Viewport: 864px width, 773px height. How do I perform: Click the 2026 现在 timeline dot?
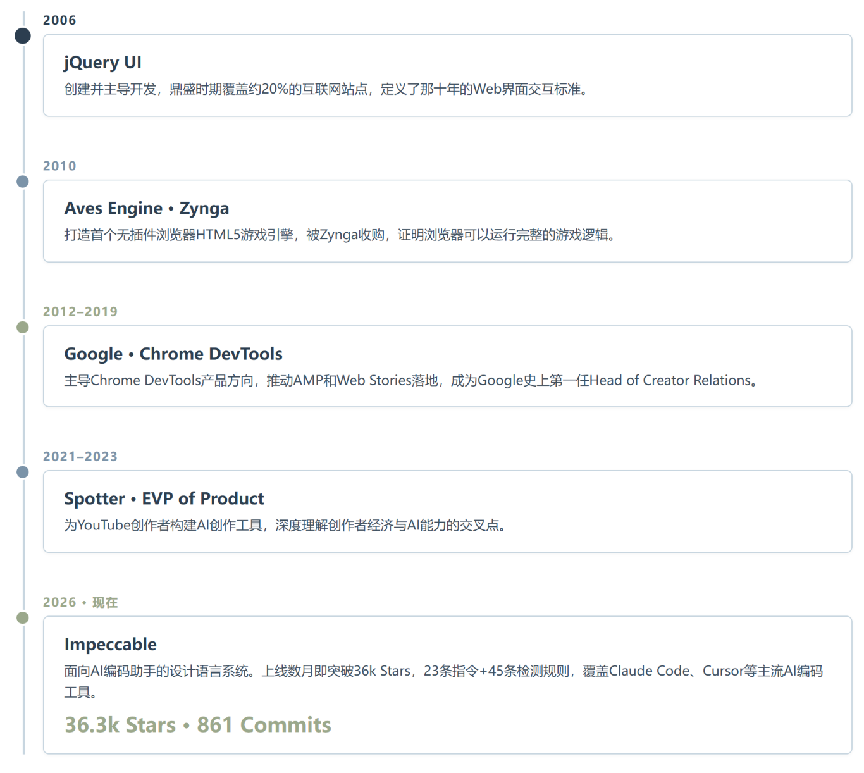(23, 618)
